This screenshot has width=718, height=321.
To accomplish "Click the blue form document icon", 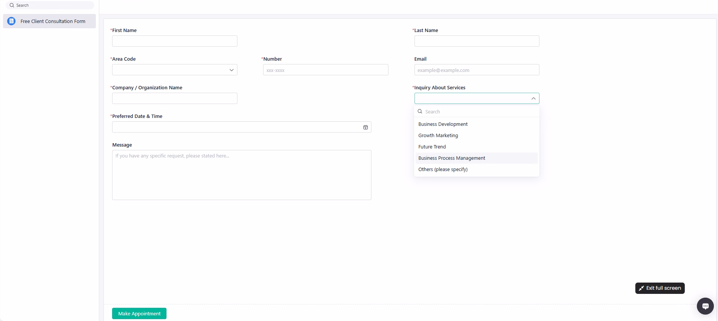I will tap(12, 21).
